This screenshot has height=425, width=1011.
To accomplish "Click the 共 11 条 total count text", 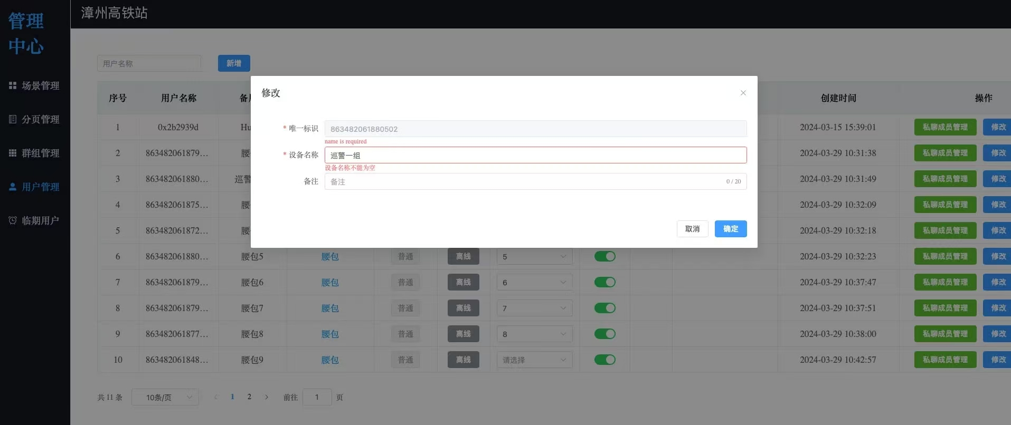I will pos(110,397).
